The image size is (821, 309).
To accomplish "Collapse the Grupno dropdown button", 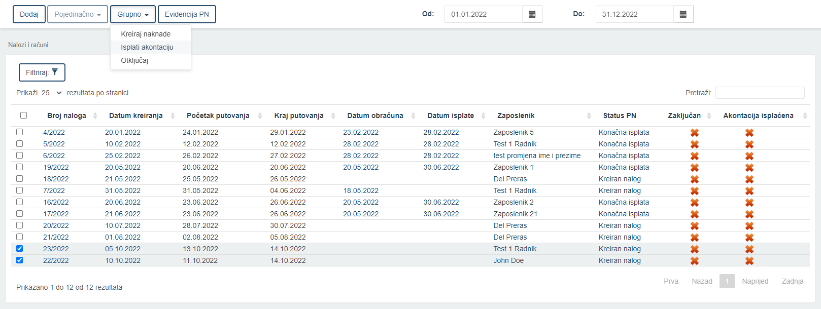I will tap(133, 14).
